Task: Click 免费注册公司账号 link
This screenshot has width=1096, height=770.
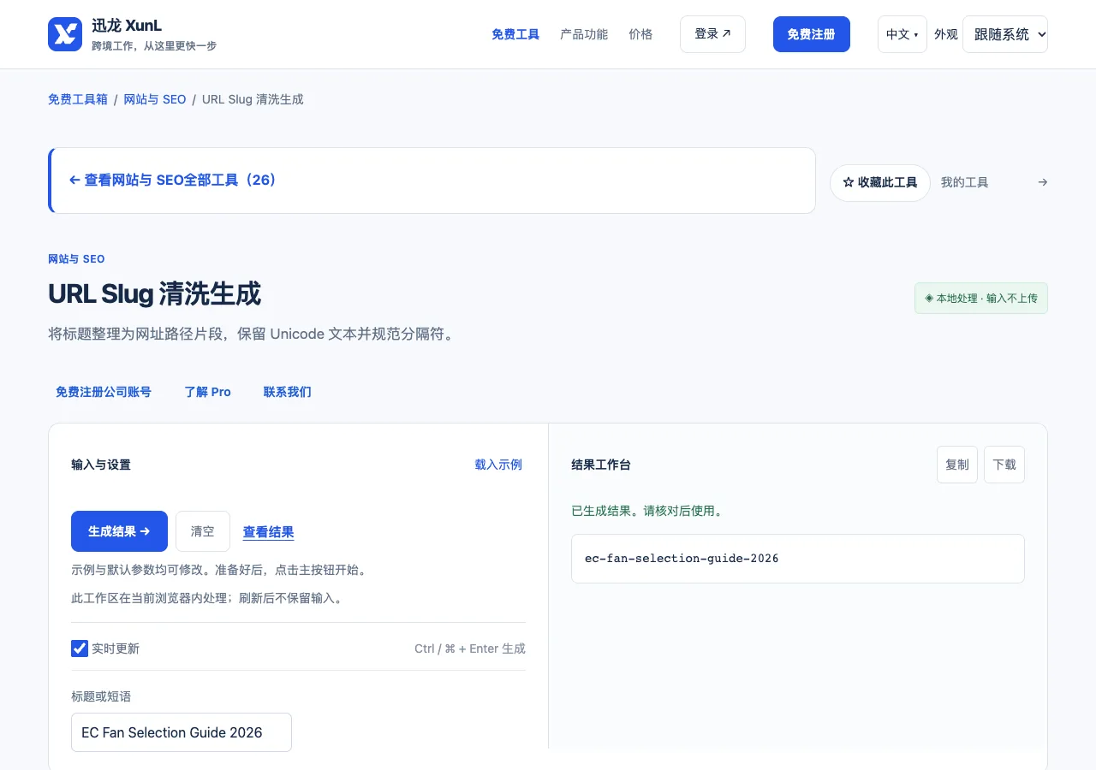Action: point(104,392)
